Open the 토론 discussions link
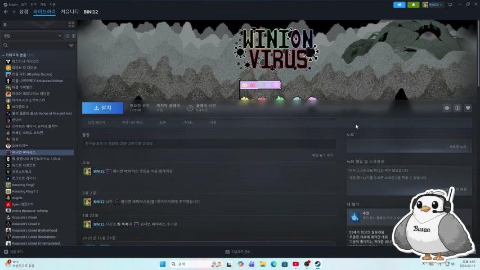 tap(163, 123)
